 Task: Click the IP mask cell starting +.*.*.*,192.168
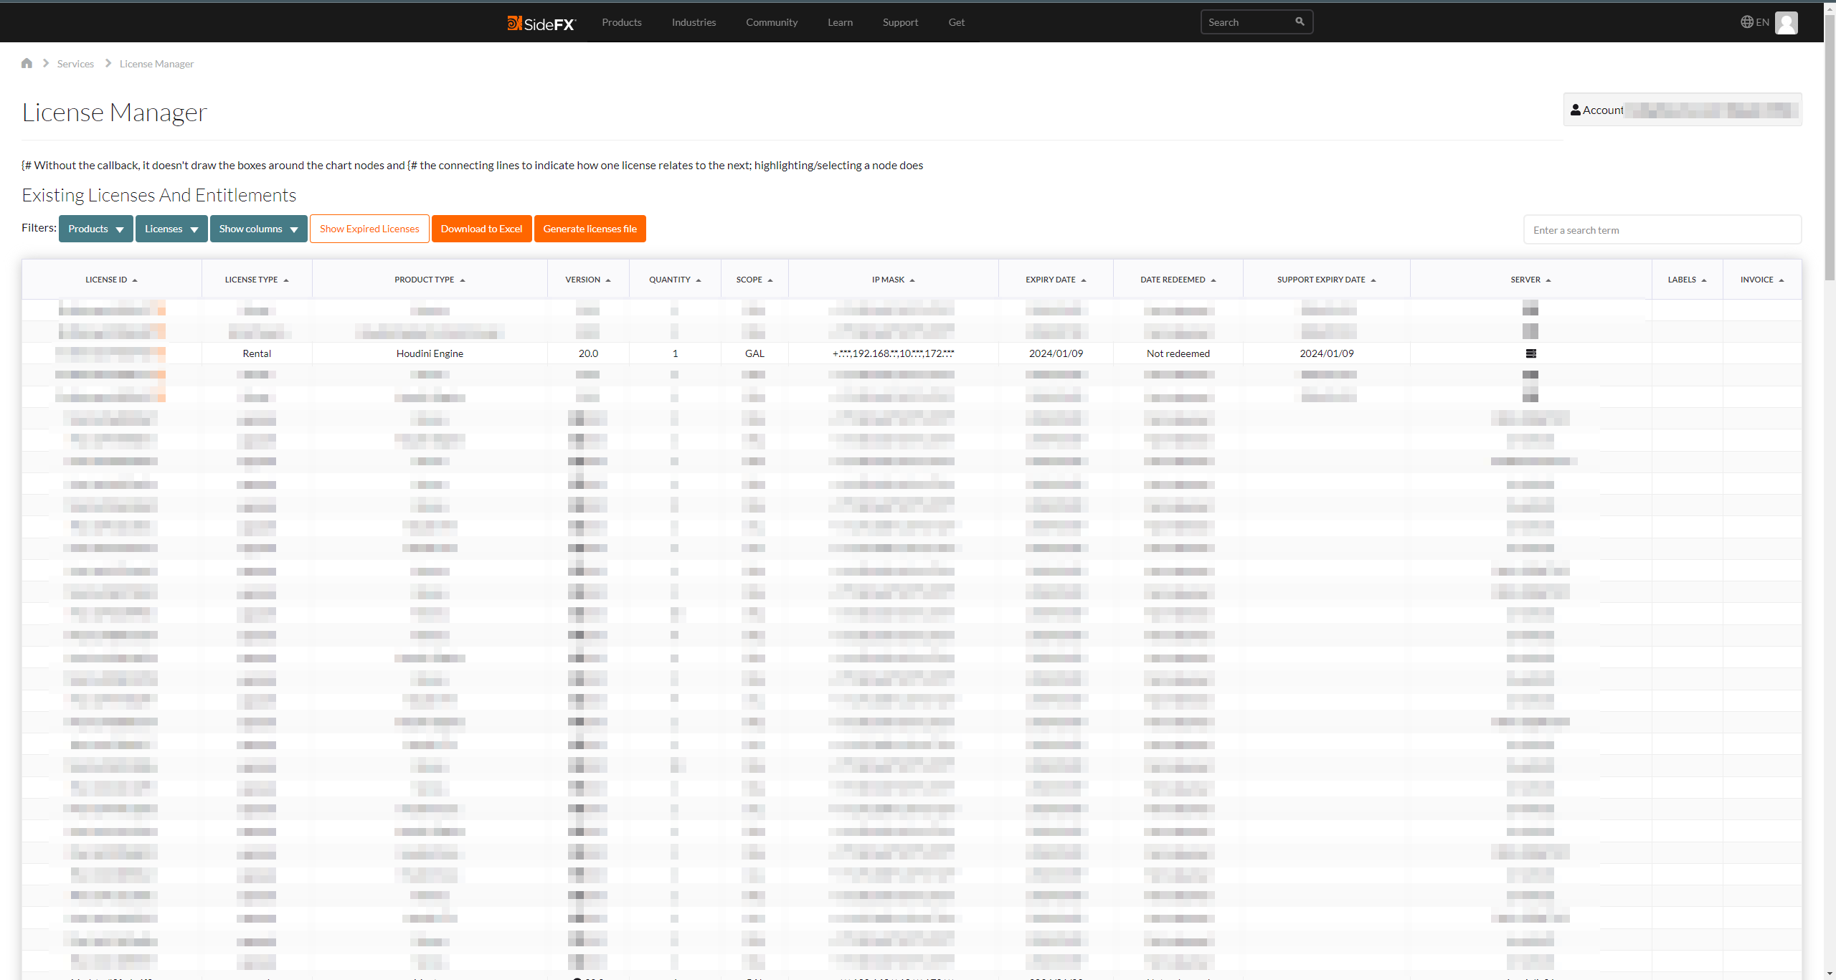(x=893, y=353)
